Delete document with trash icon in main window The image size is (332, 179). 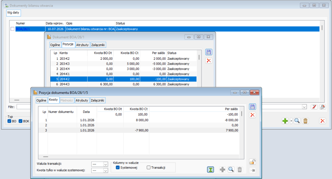[305, 121]
